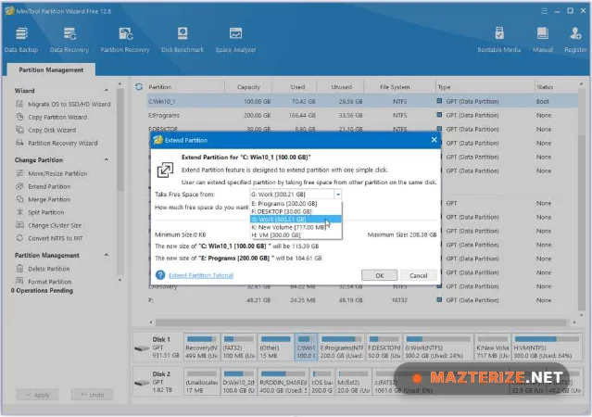The image size is (592, 417).
Task: Select E:Programs block on Disk 1 map
Action: tap(341, 347)
